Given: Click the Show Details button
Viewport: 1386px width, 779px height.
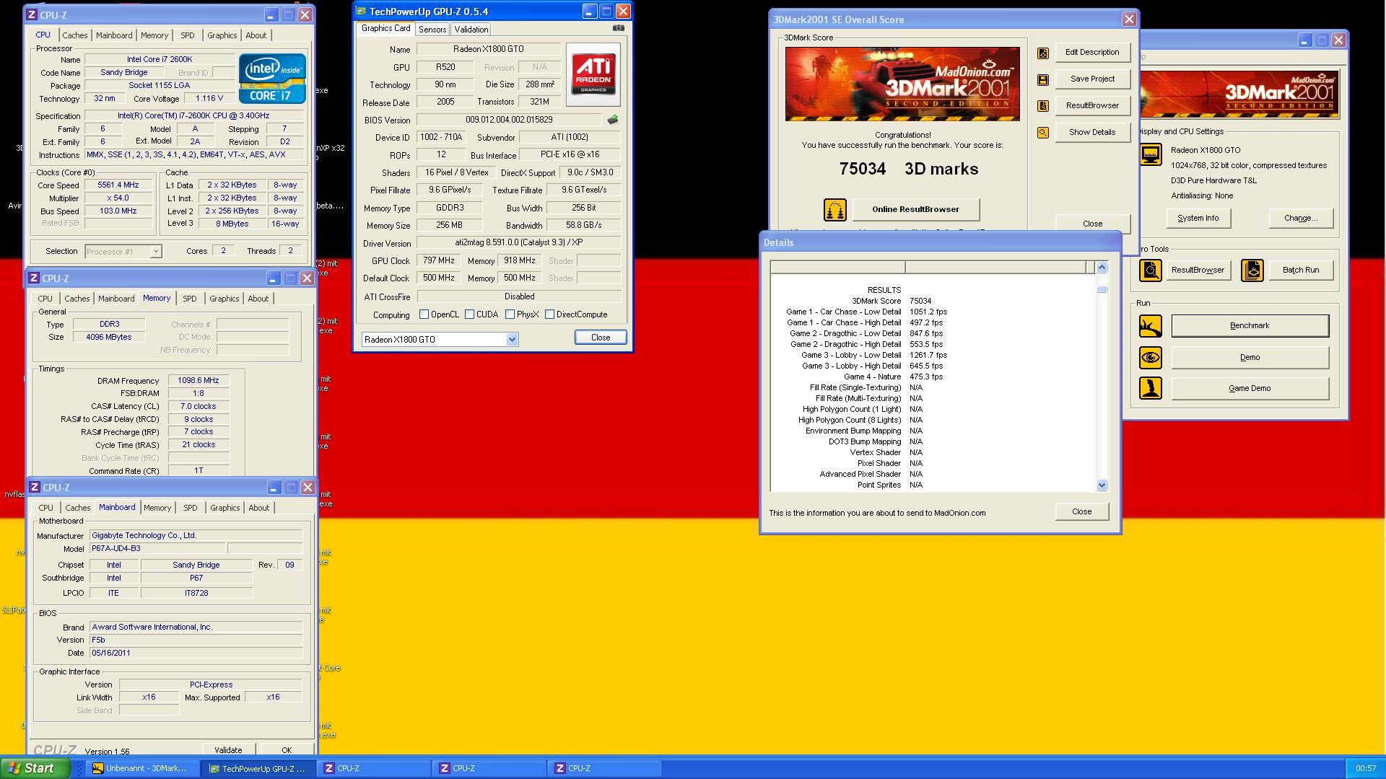Looking at the screenshot, I should (x=1092, y=133).
